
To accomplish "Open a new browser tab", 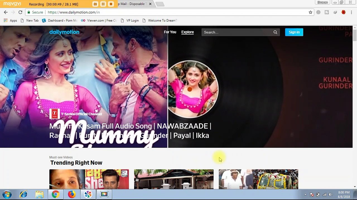I will 160,4.
